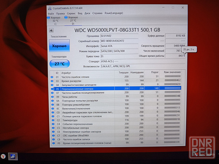Click the rotation speed field 5400 RPM

coord(175,46)
